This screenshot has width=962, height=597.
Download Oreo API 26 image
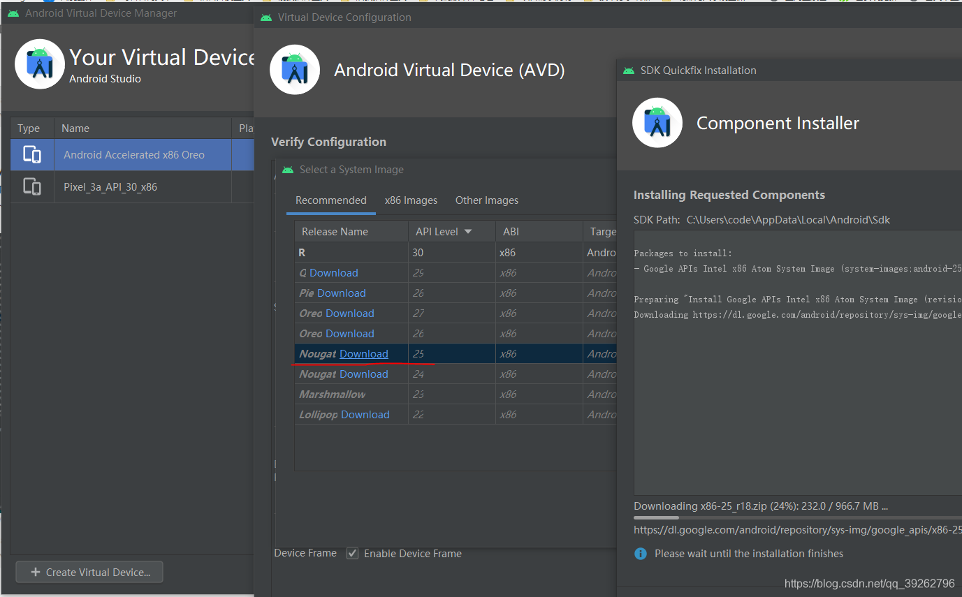[349, 334]
